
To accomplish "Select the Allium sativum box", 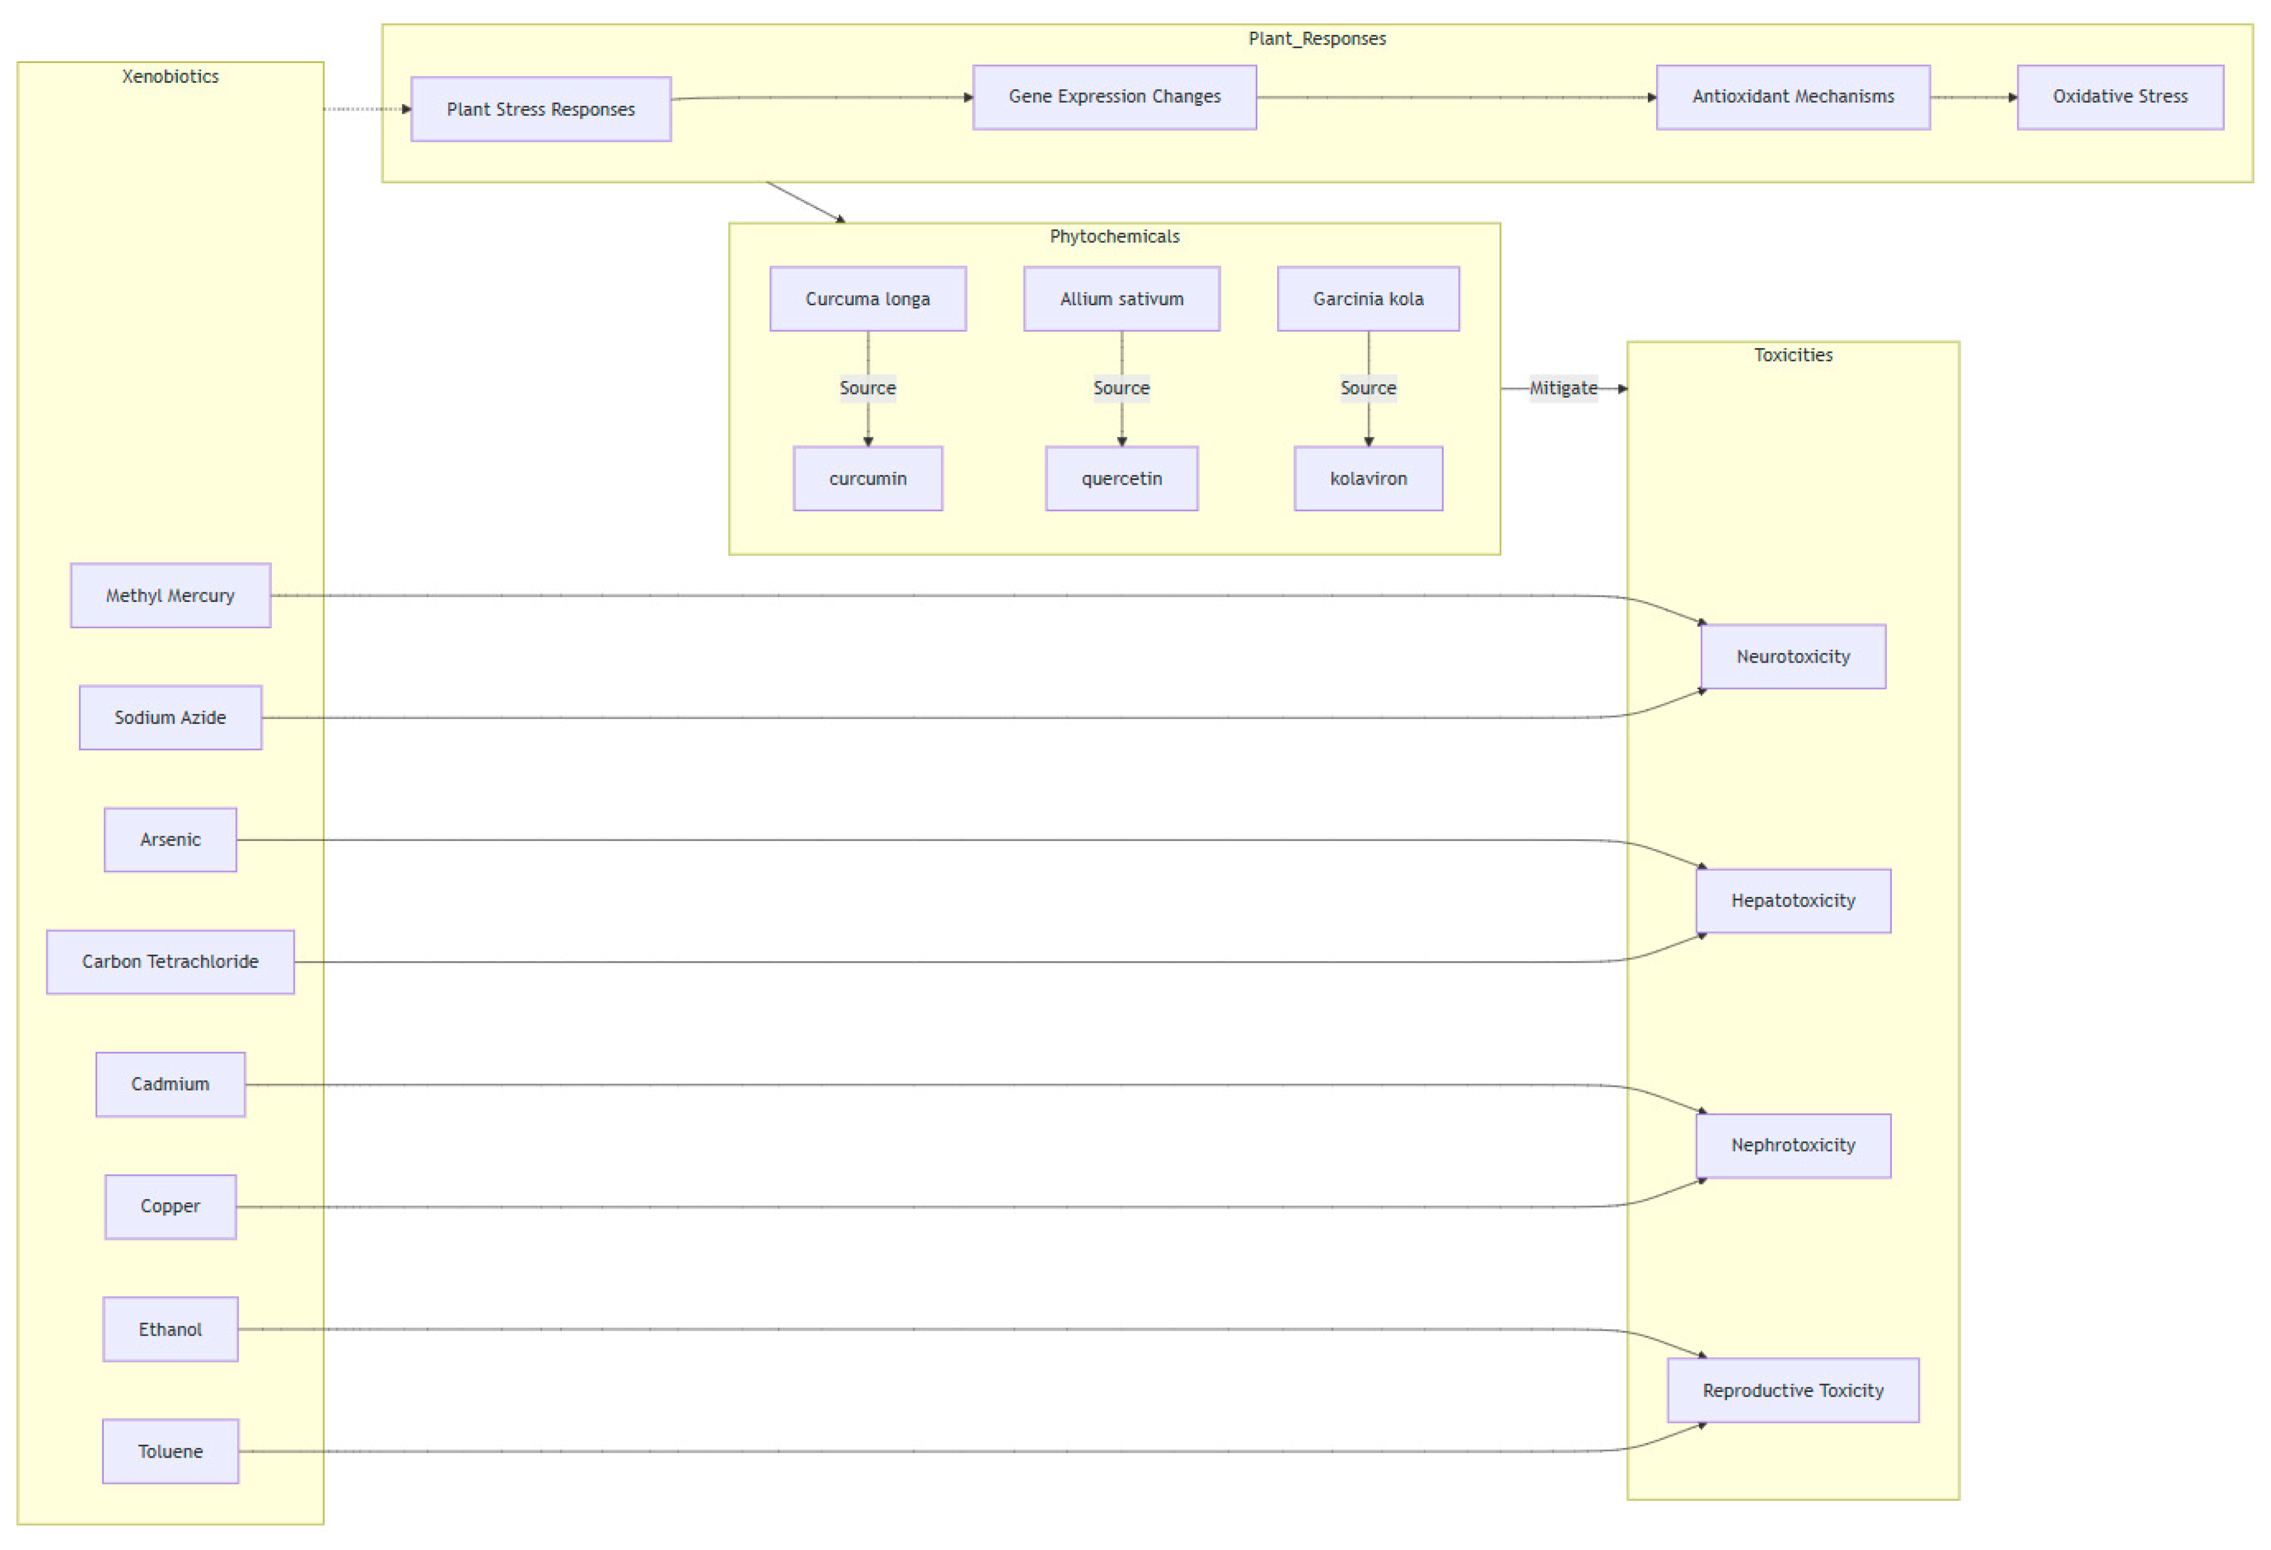I will coord(1121,299).
